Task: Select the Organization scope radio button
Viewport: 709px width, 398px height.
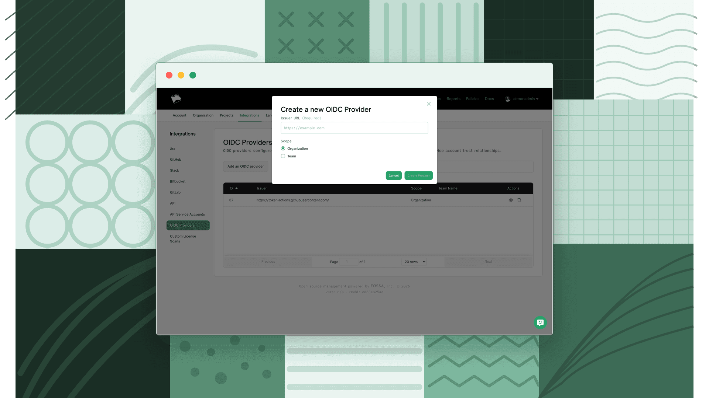Action: coord(283,149)
